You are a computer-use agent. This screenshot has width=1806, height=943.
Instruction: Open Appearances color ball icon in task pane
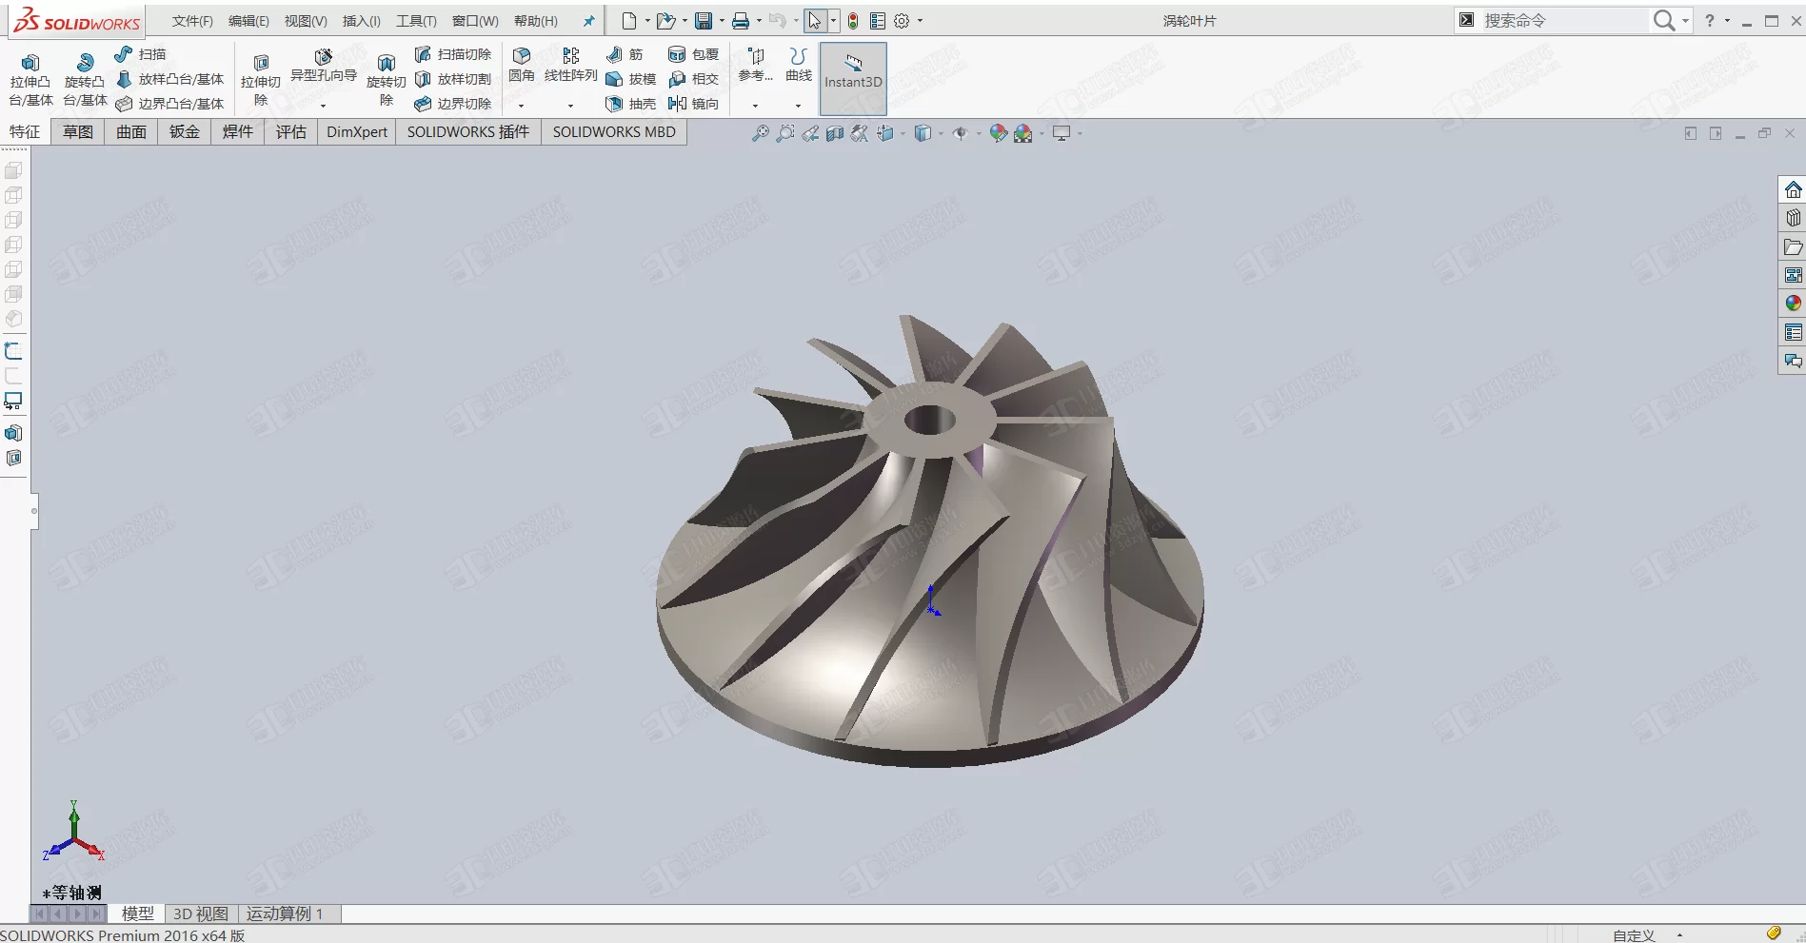tap(1793, 304)
